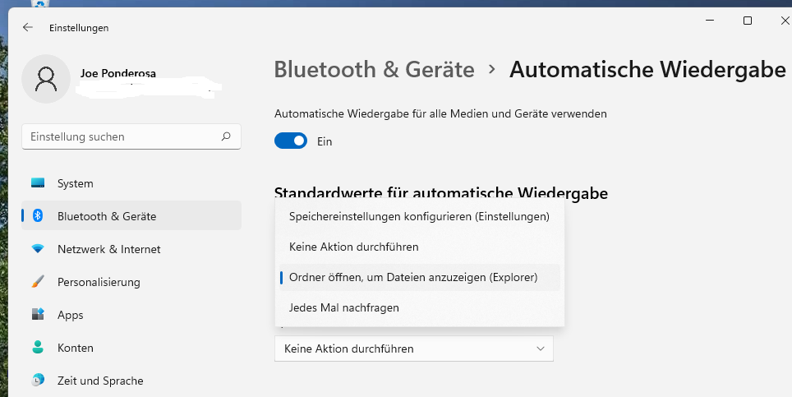Viewport: 792px width, 397px height.
Task: Maximize the Einstellungen window
Action: tap(748, 21)
